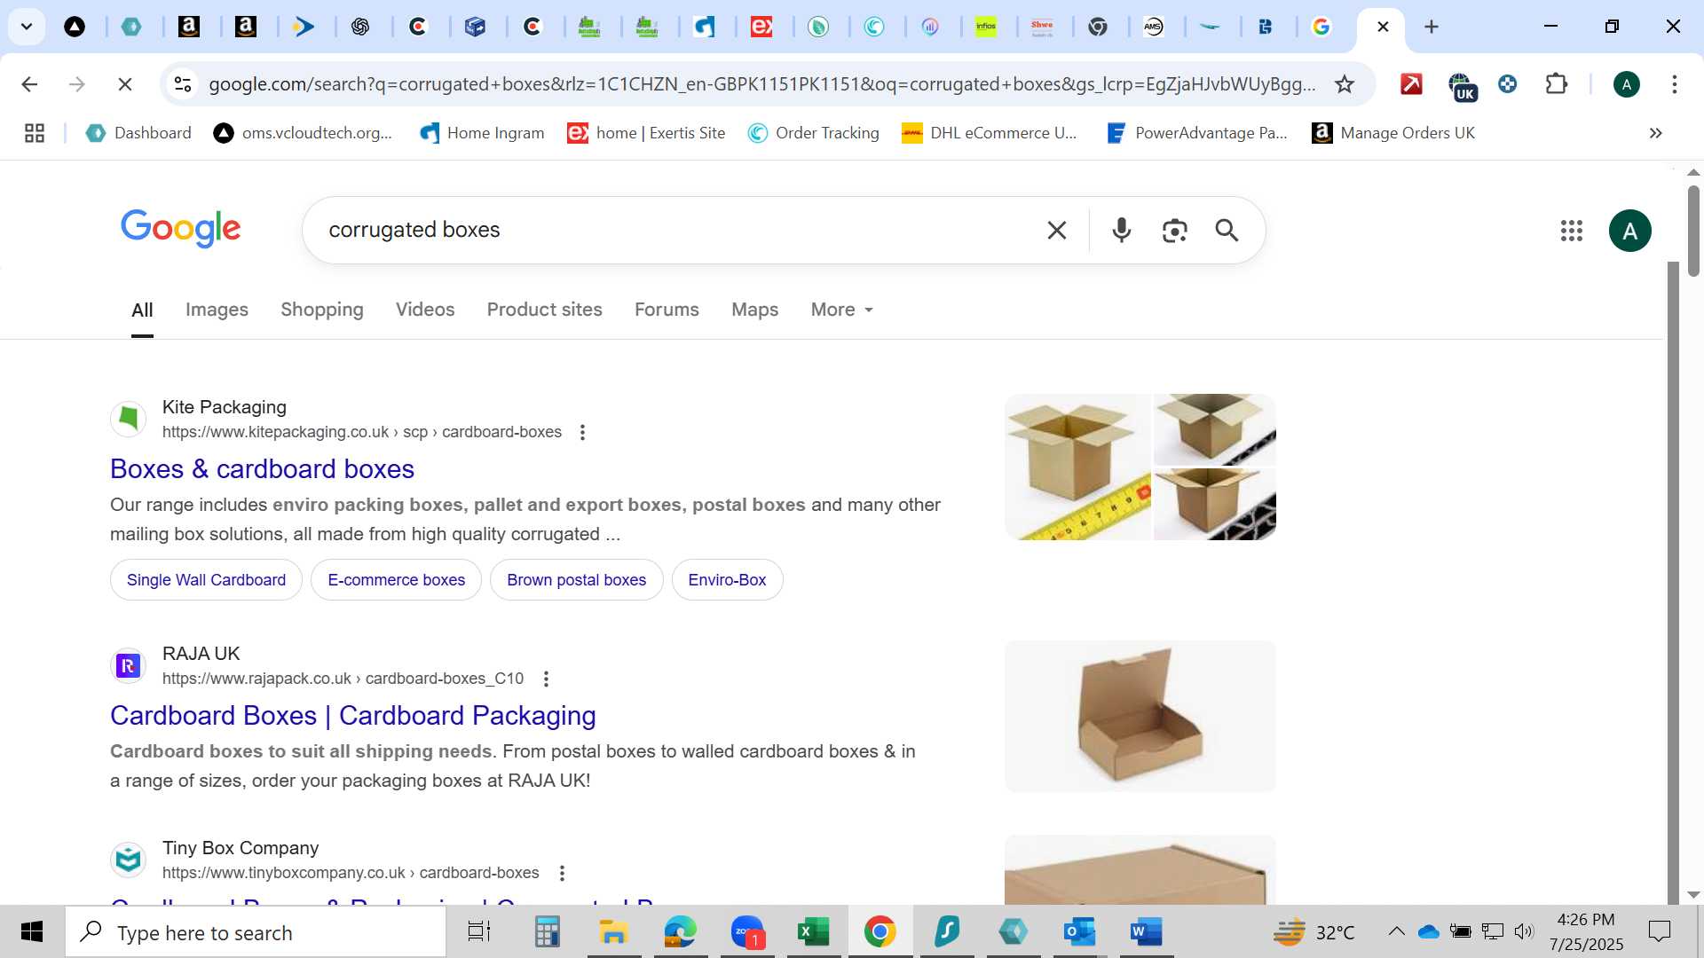Open Excel from the taskbar
Viewport: 1704px width, 958px height.
[813, 932]
